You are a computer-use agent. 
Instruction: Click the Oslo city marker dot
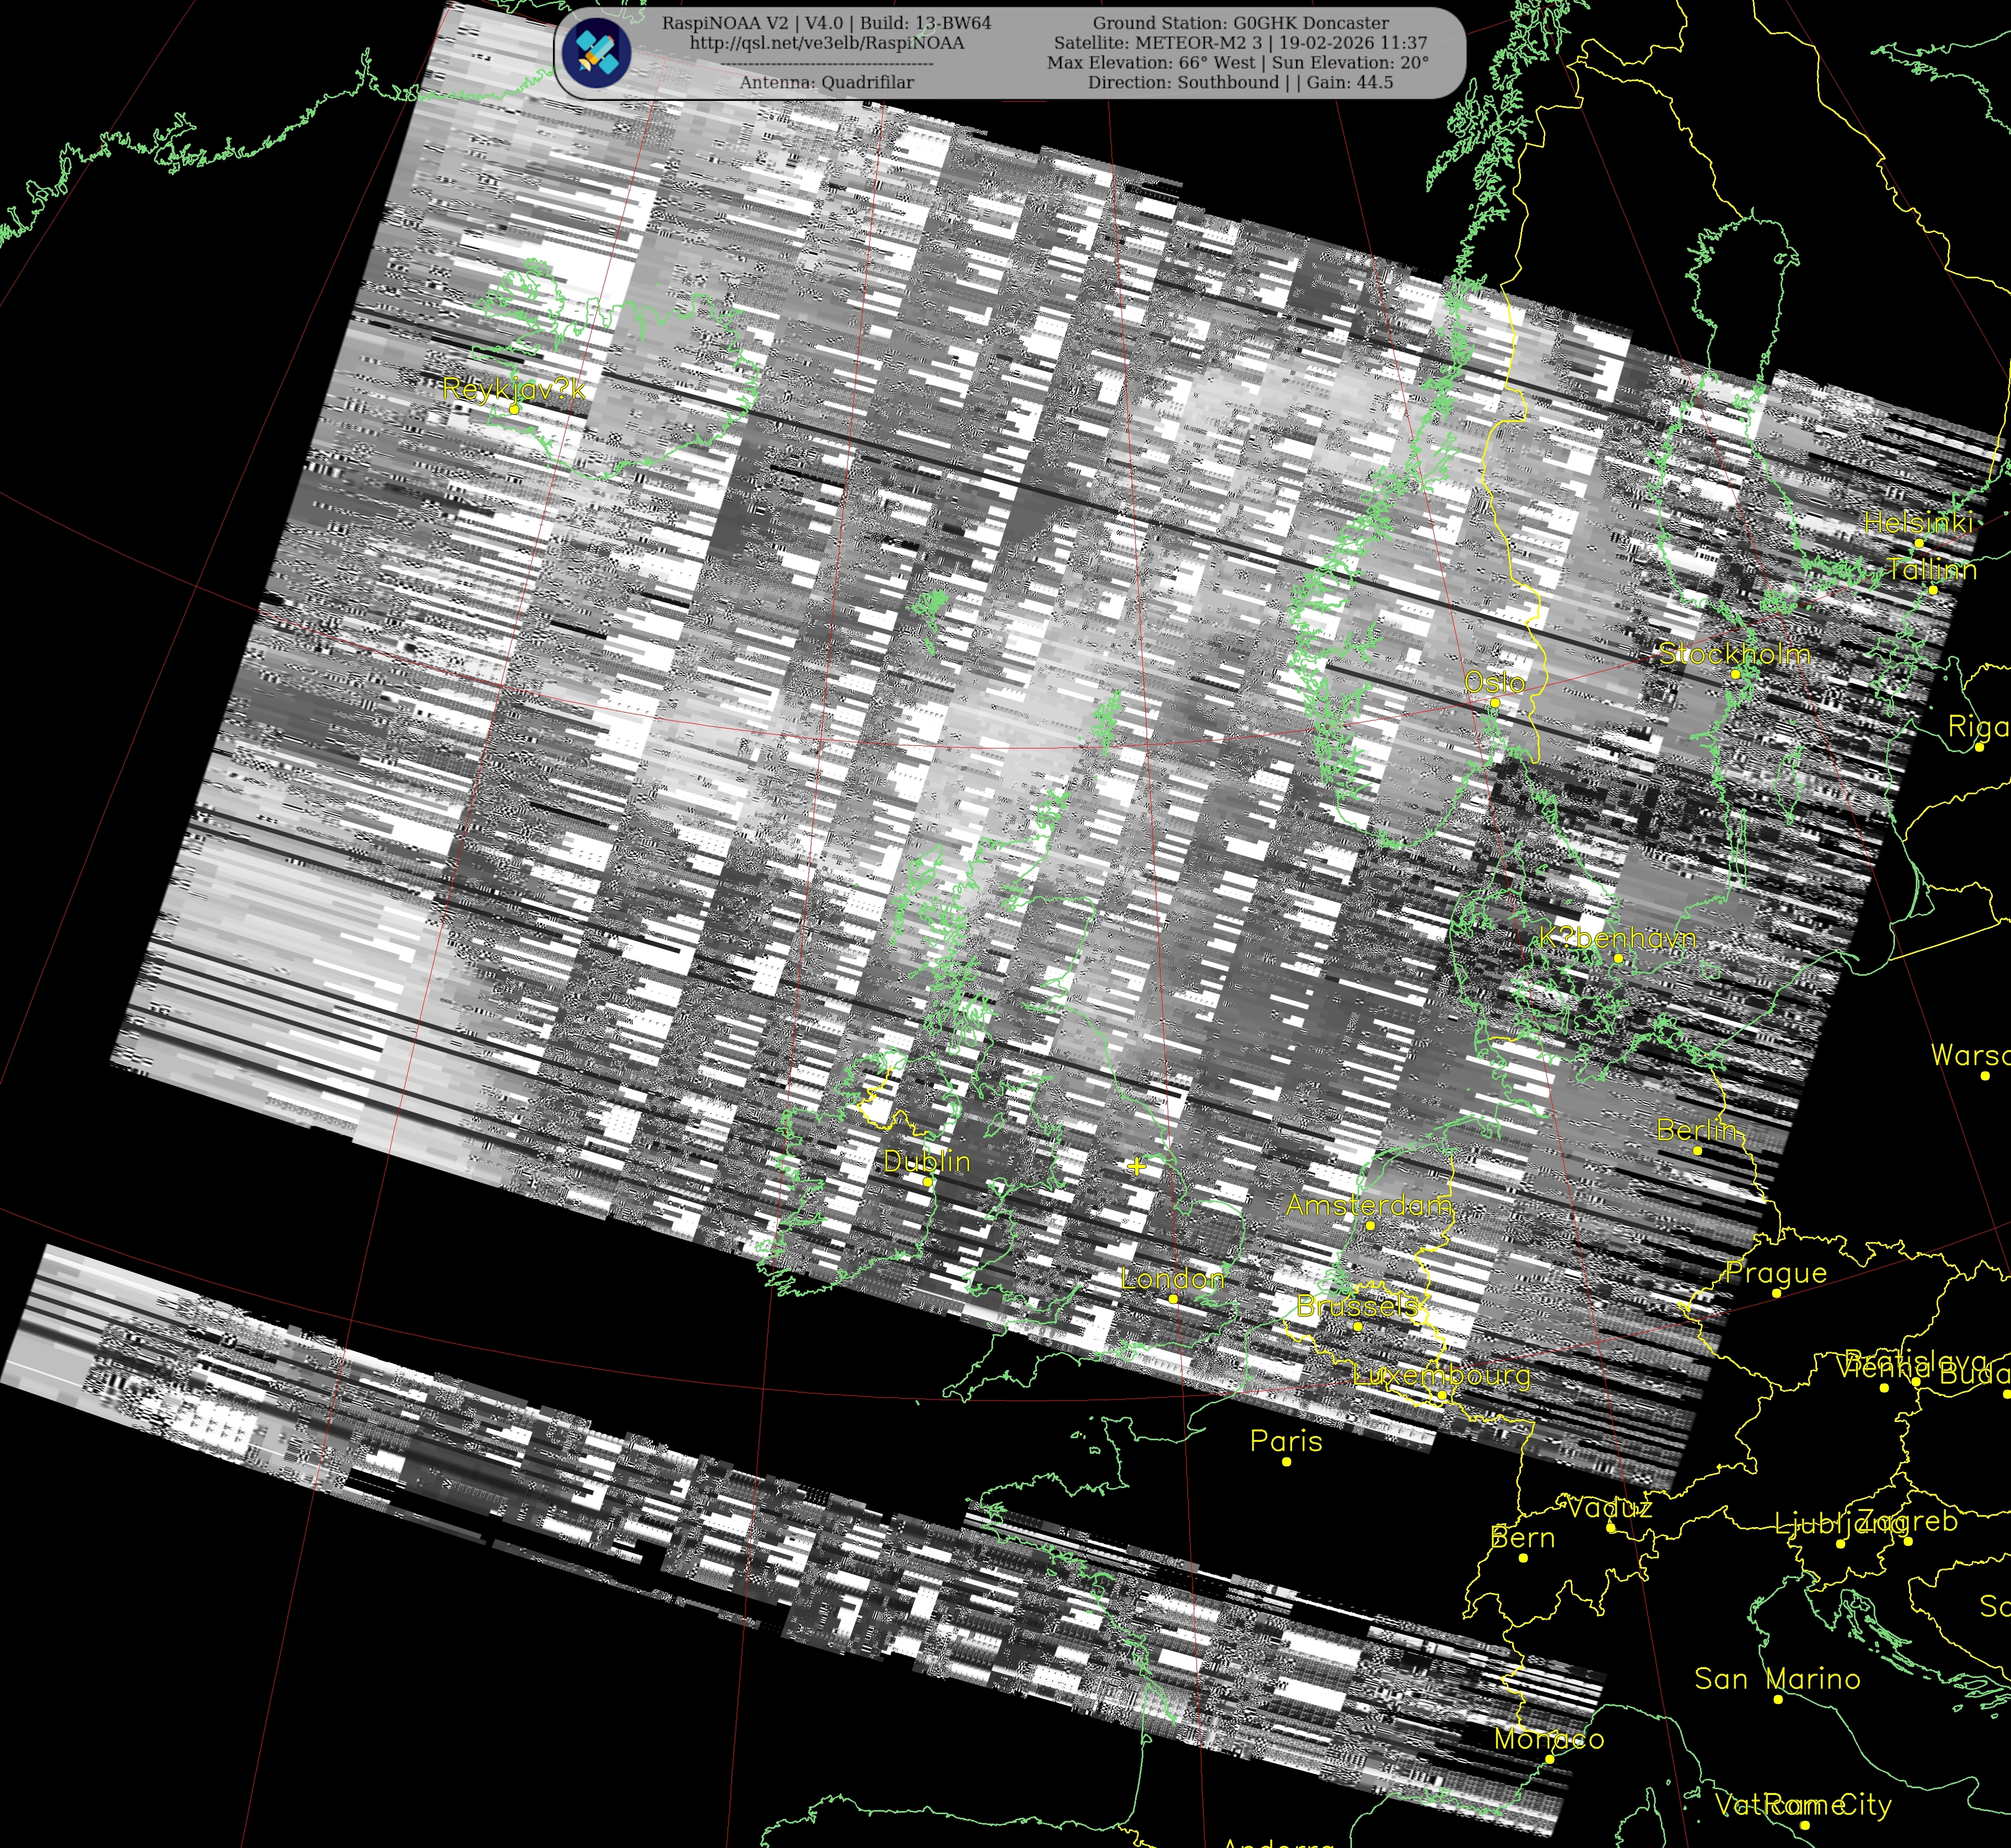(x=1495, y=703)
